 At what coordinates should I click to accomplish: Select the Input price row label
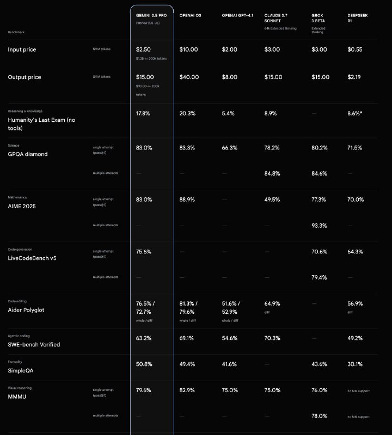pyautogui.click(x=22, y=49)
